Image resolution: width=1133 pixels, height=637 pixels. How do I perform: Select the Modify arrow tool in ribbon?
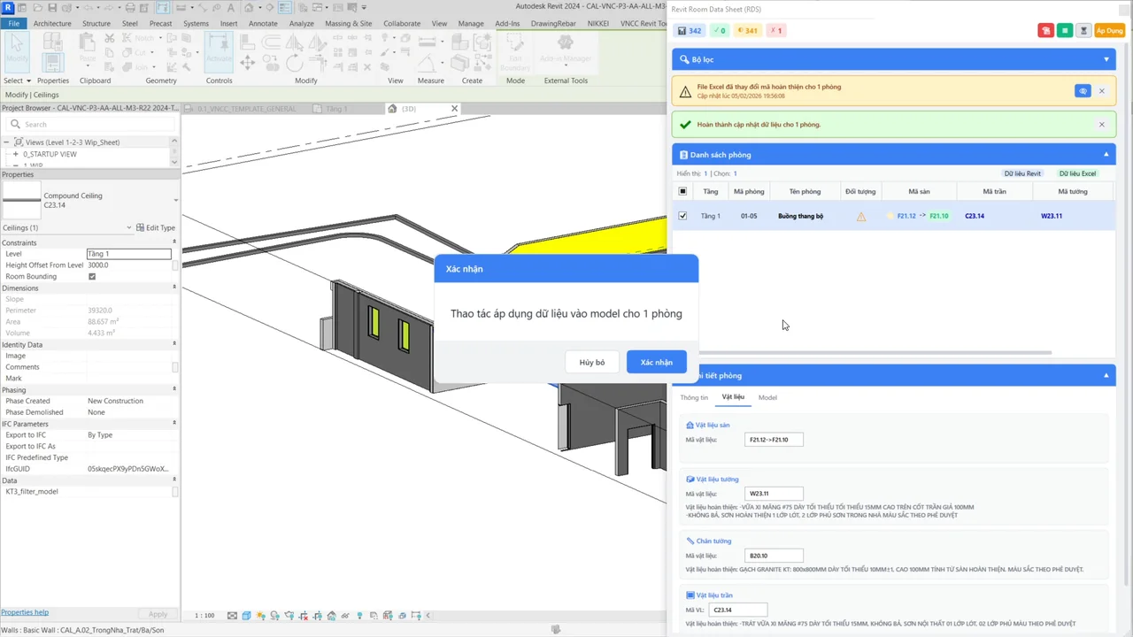tap(17, 51)
